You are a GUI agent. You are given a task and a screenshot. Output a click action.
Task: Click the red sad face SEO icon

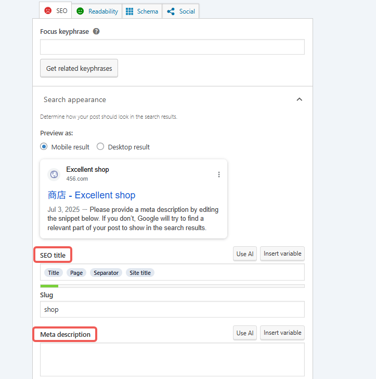pos(48,11)
